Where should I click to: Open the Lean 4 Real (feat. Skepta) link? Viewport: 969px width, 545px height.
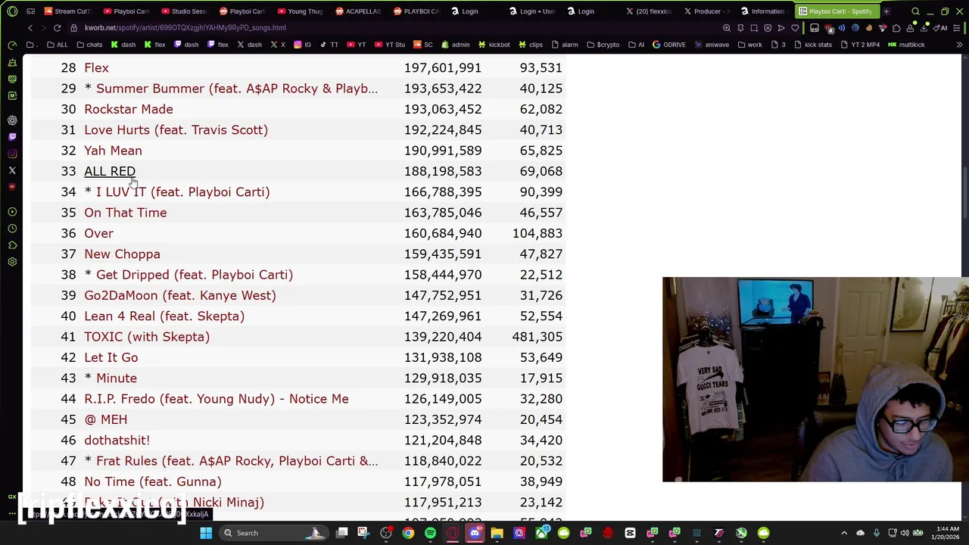(164, 316)
